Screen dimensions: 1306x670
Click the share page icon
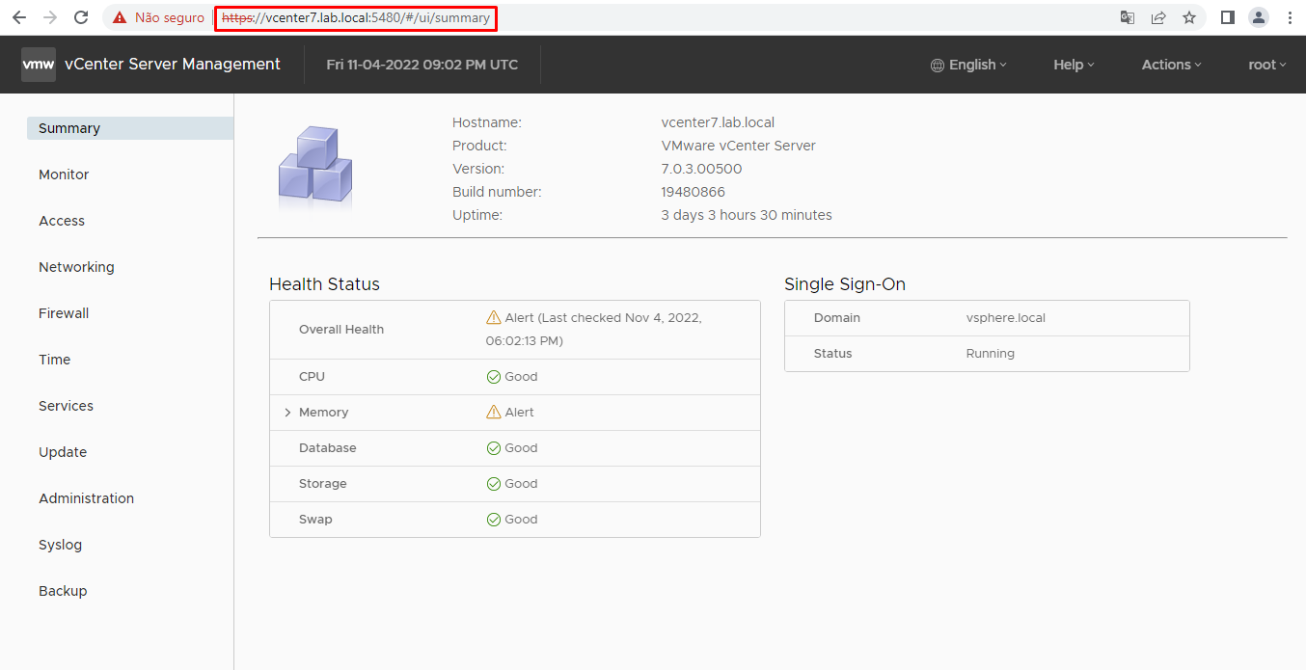[x=1158, y=17]
